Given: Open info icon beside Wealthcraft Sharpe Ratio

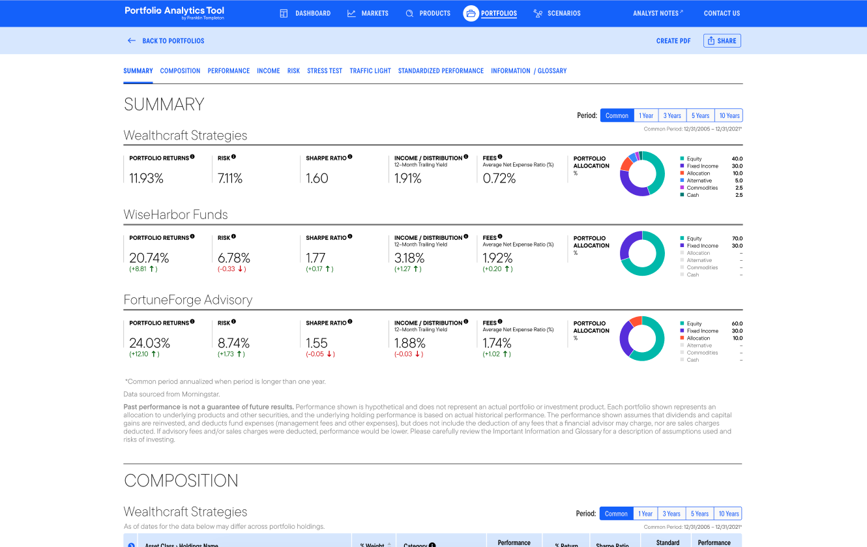Looking at the screenshot, I should [x=350, y=157].
